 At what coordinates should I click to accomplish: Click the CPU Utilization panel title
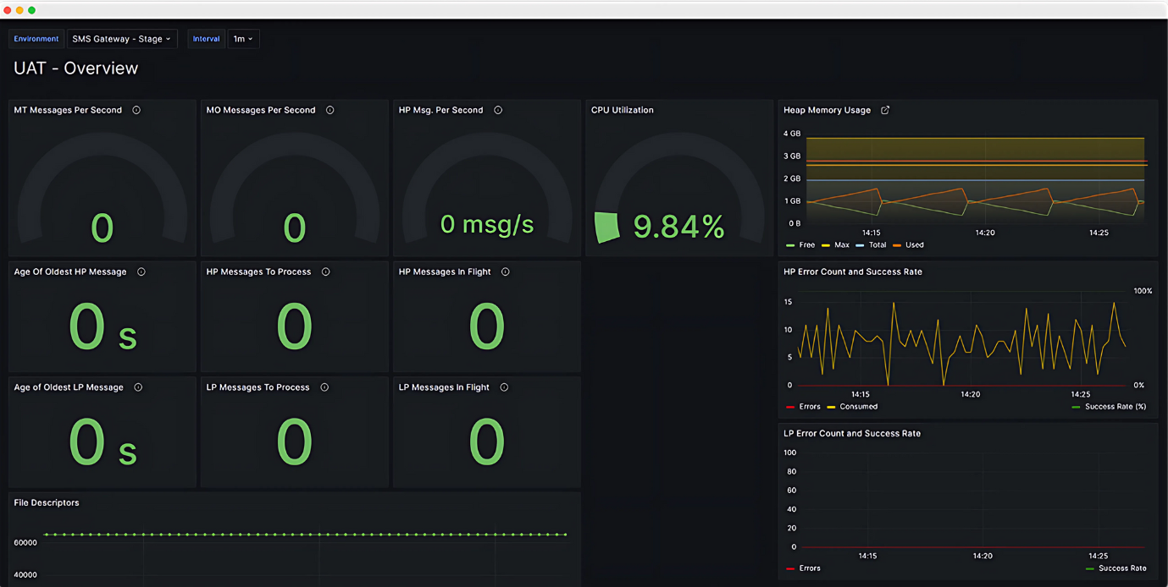[623, 110]
